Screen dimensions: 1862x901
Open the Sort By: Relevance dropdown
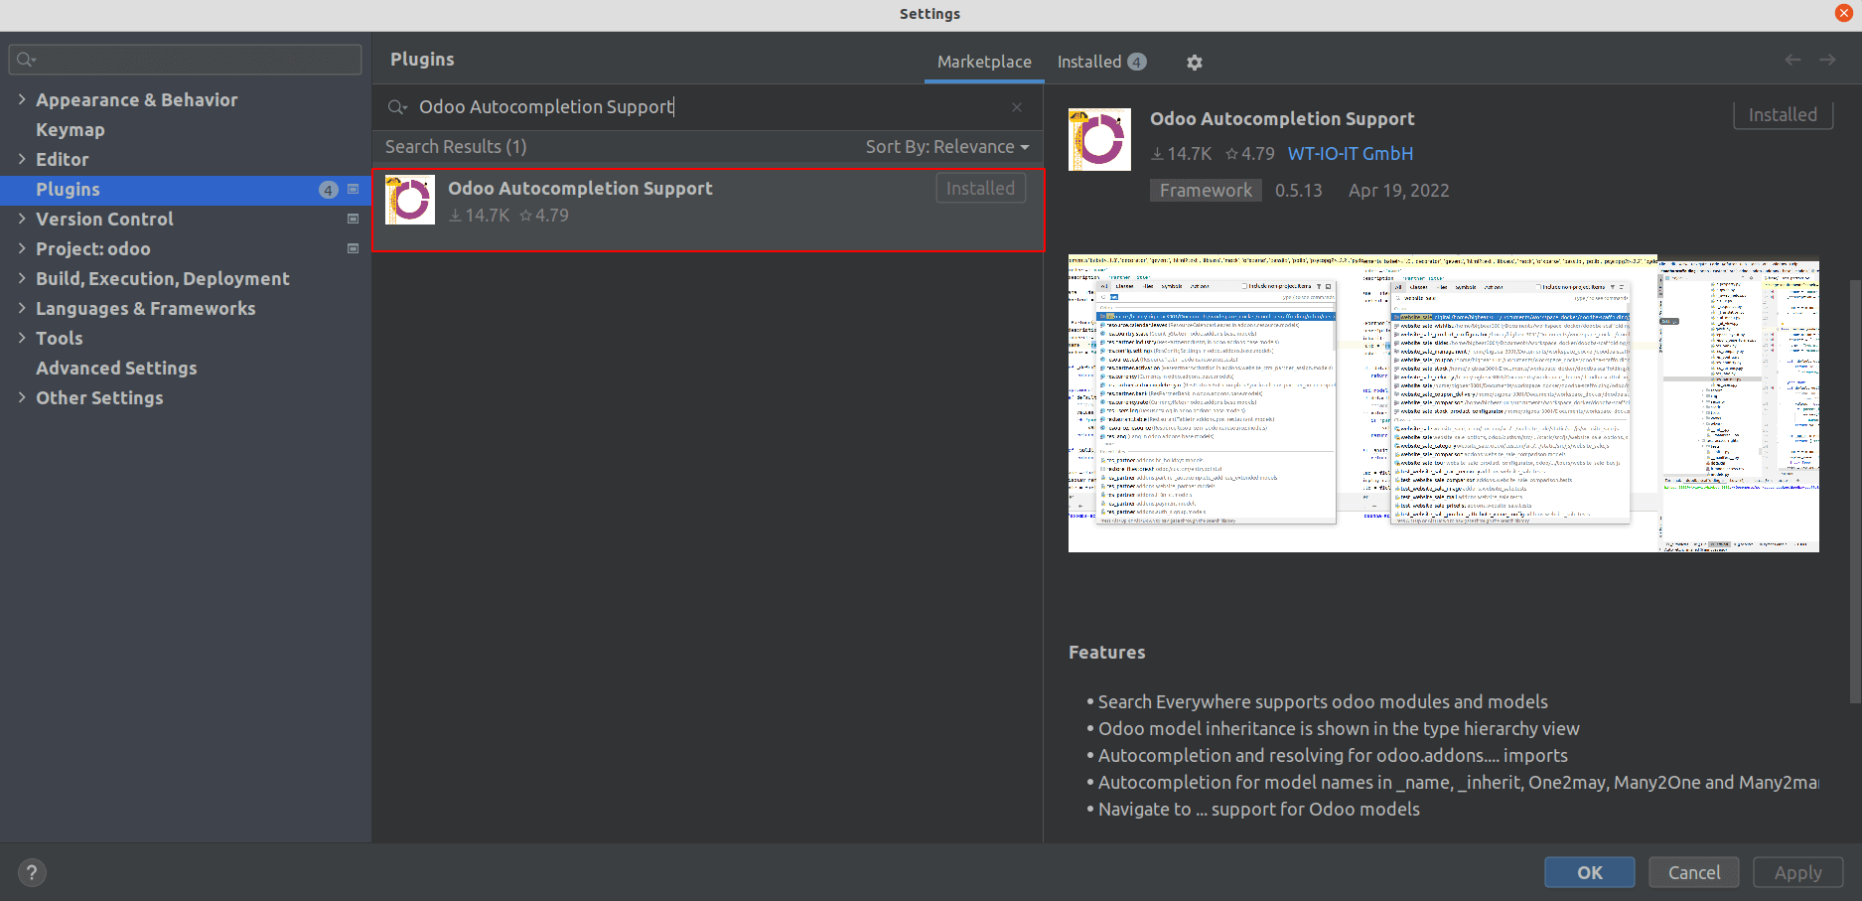(x=947, y=147)
